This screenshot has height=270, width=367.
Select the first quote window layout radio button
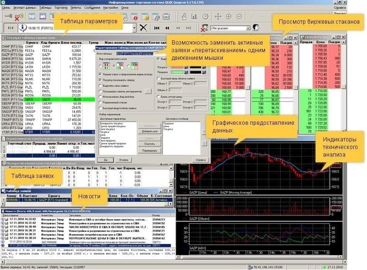pos(101,66)
